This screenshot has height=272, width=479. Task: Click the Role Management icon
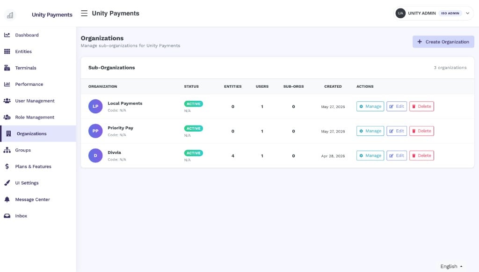click(7, 117)
